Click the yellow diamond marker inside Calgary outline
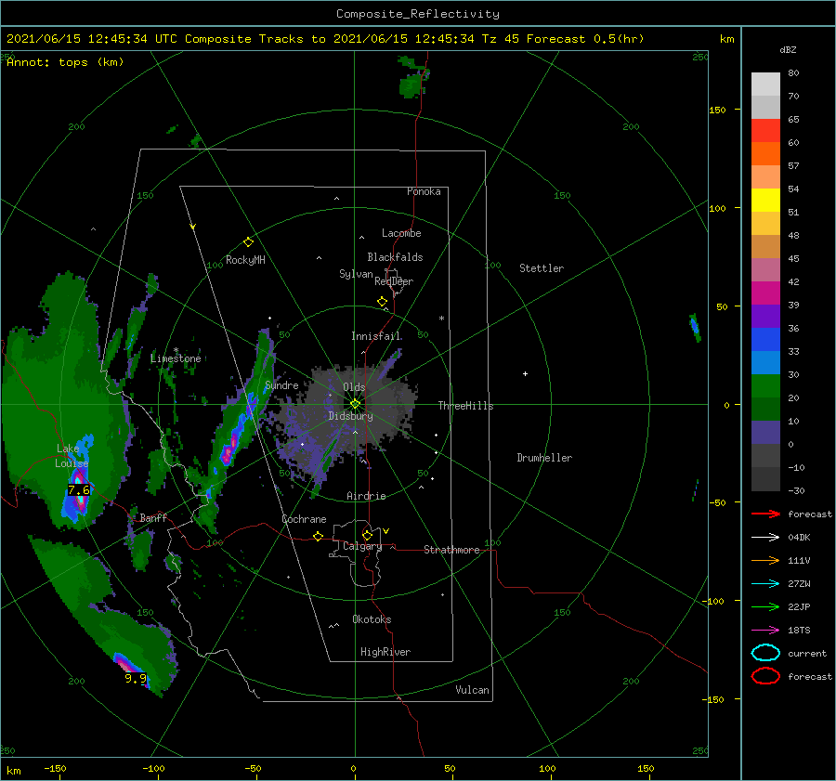 (367, 535)
